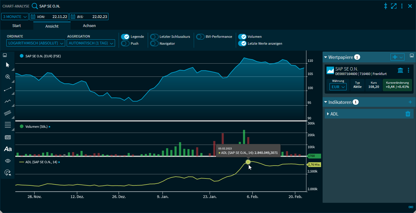Screen dimensions: 416x213
Task: Select the trend line drawing tool
Action: [8, 89]
